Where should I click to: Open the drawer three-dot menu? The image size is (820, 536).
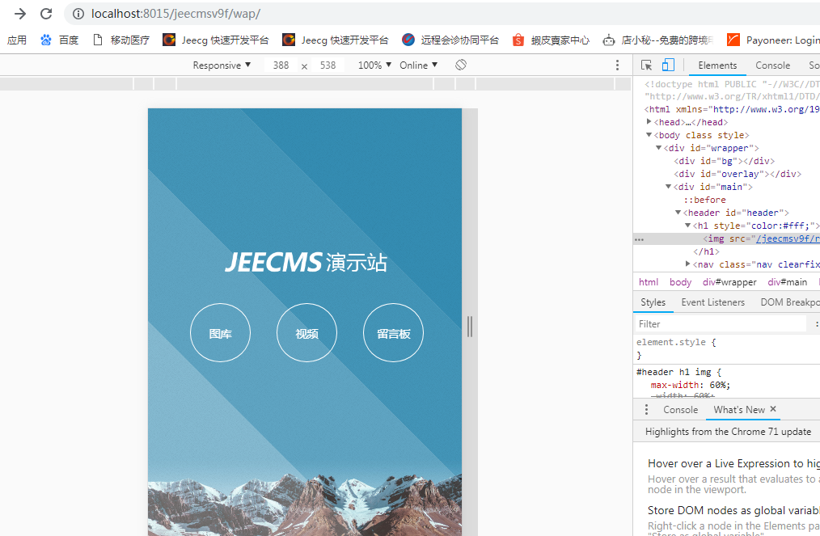point(646,410)
